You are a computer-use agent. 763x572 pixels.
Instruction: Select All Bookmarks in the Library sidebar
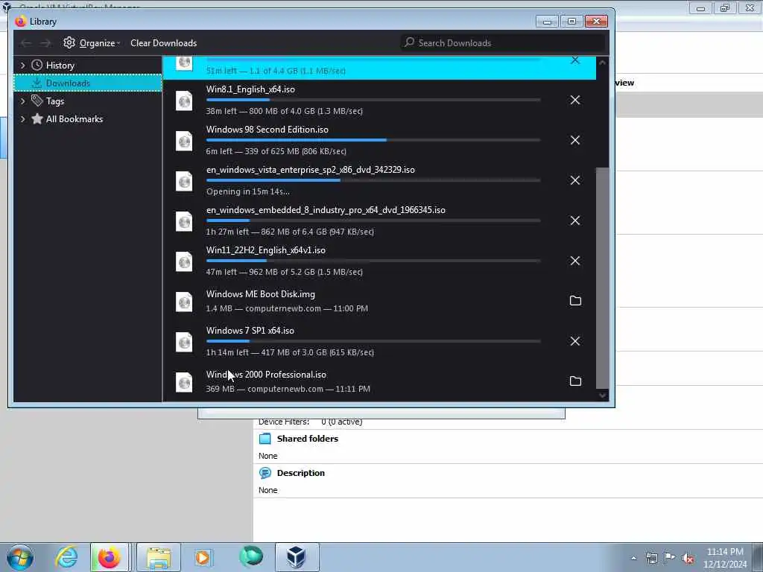(x=74, y=119)
